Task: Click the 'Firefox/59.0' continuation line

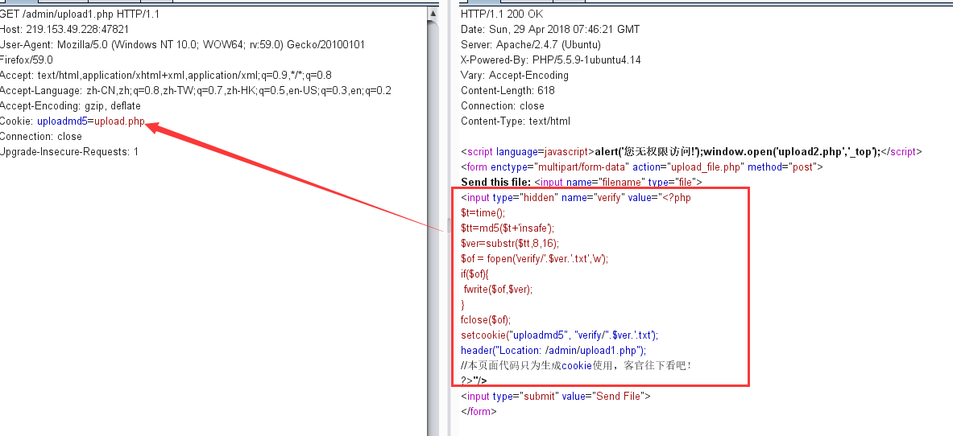Action: click(x=26, y=60)
